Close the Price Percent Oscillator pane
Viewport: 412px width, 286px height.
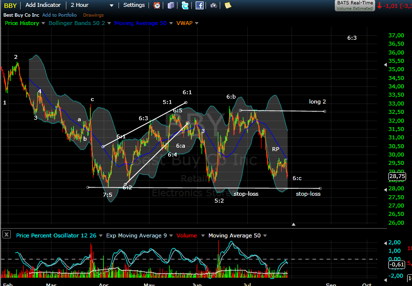pyautogui.click(x=6, y=235)
